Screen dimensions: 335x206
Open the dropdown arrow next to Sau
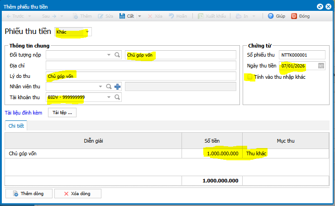[x=62, y=16]
